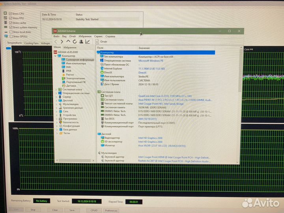The image size is (284, 213).
Task: Switch to the Temperatures tab in Stability Test
Action: click(14, 43)
